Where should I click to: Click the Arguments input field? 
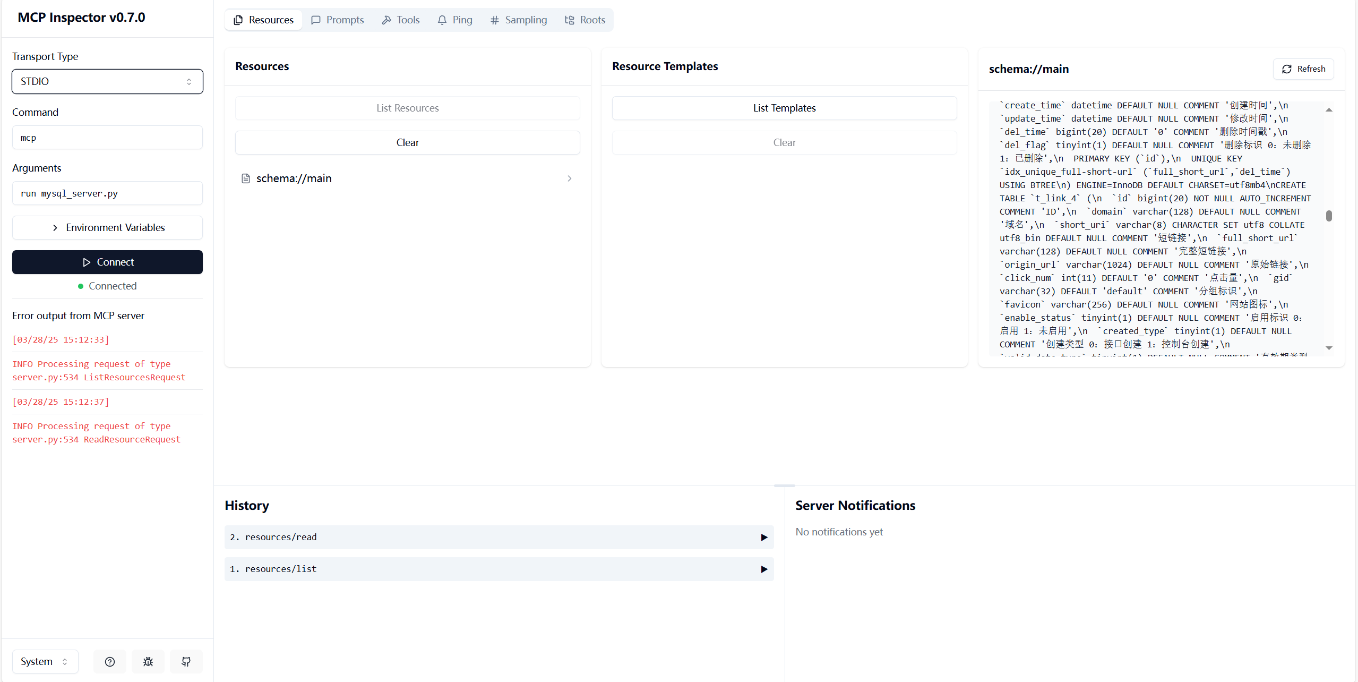click(x=107, y=193)
